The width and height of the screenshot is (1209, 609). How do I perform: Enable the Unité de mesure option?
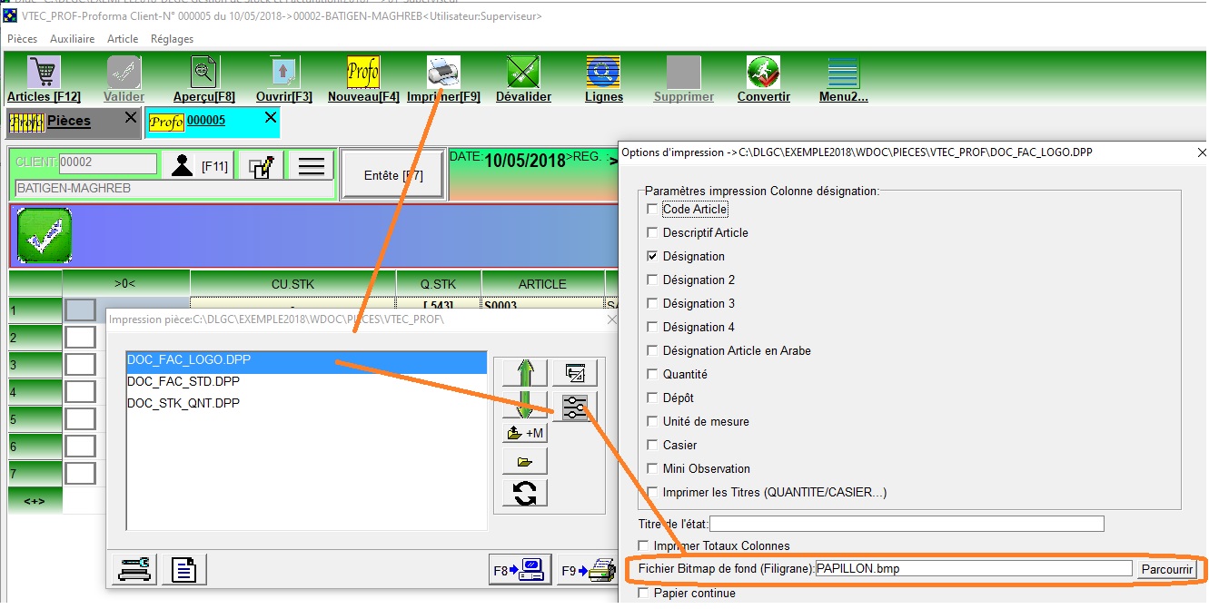pos(651,421)
